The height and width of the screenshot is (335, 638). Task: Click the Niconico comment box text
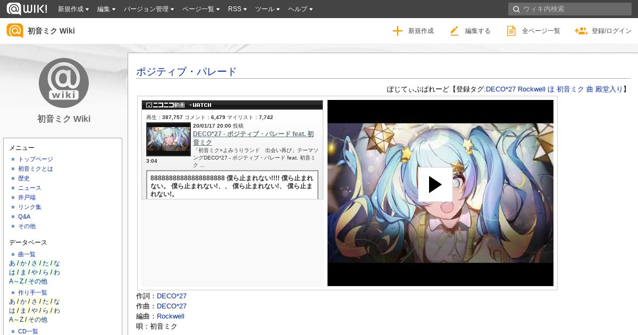click(x=232, y=186)
